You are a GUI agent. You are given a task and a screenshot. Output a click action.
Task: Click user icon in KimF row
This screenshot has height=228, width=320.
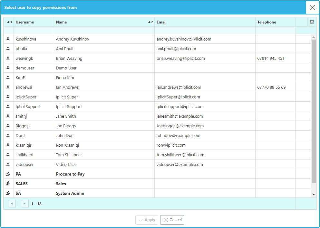point(8,78)
